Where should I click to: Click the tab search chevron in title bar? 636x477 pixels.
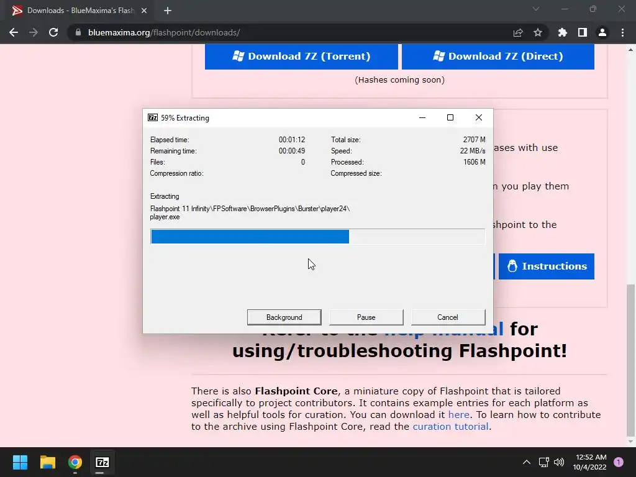point(536,9)
